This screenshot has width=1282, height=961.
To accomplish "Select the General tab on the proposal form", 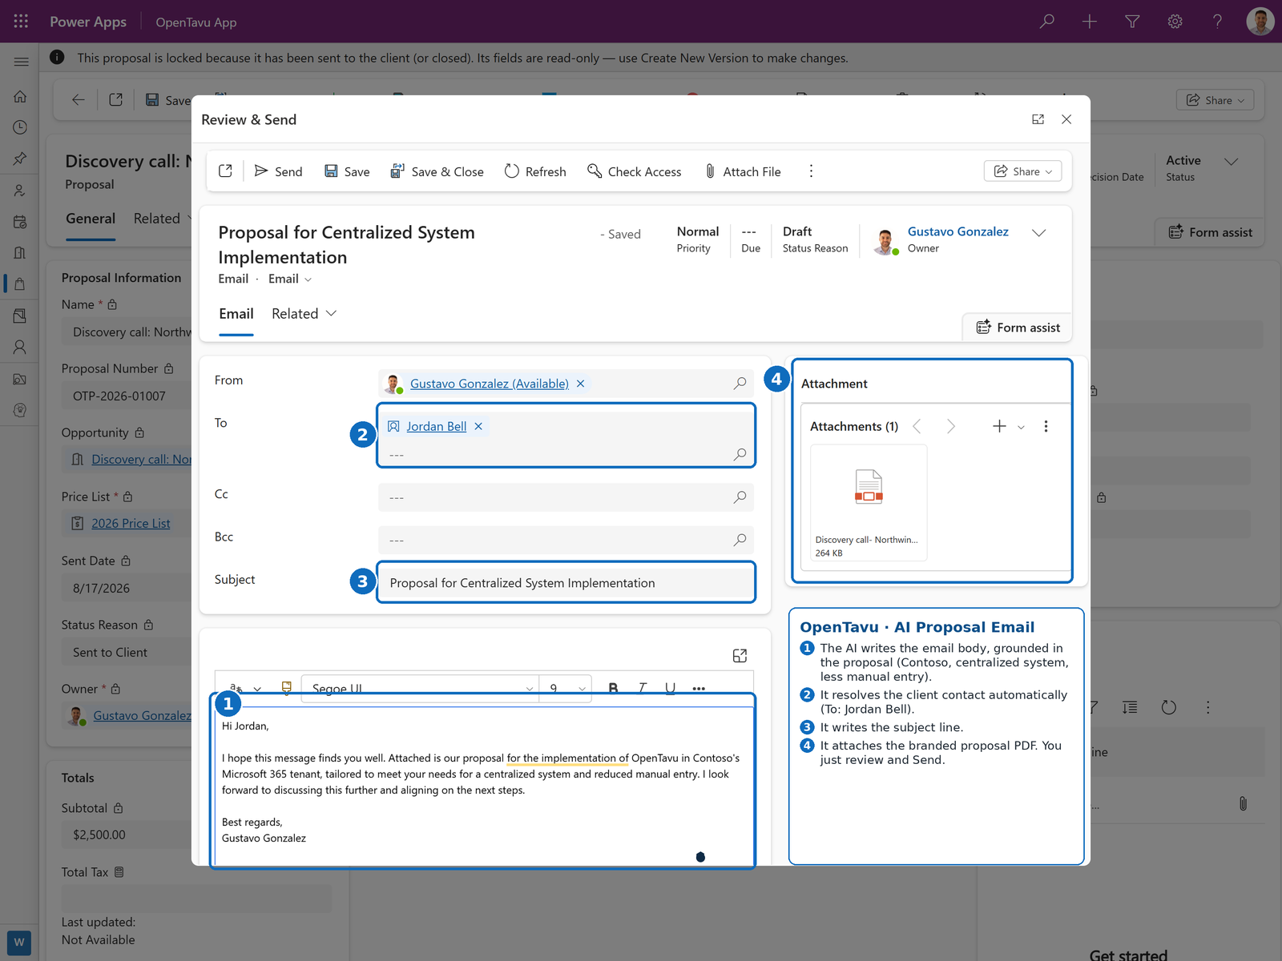I will pyautogui.click(x=91, y=219).
